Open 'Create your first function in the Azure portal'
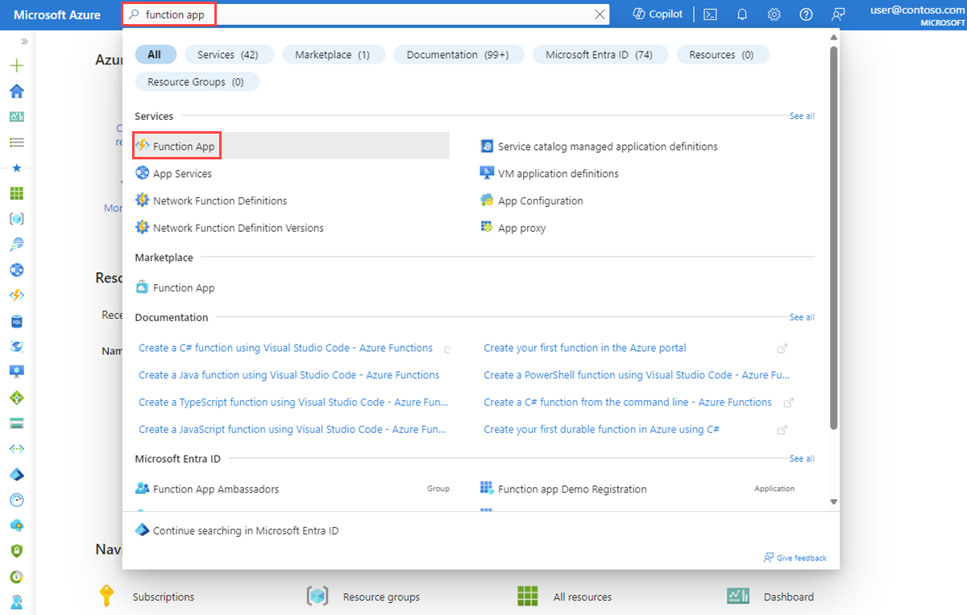The image size is (967, 615). [x=584, y=349]
